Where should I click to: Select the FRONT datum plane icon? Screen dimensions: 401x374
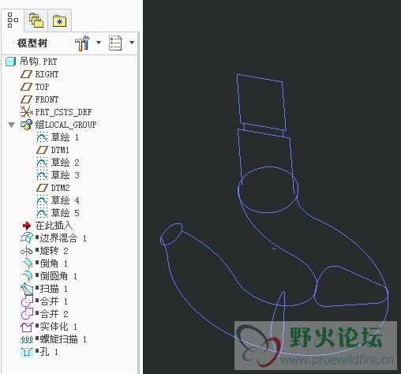26,99
